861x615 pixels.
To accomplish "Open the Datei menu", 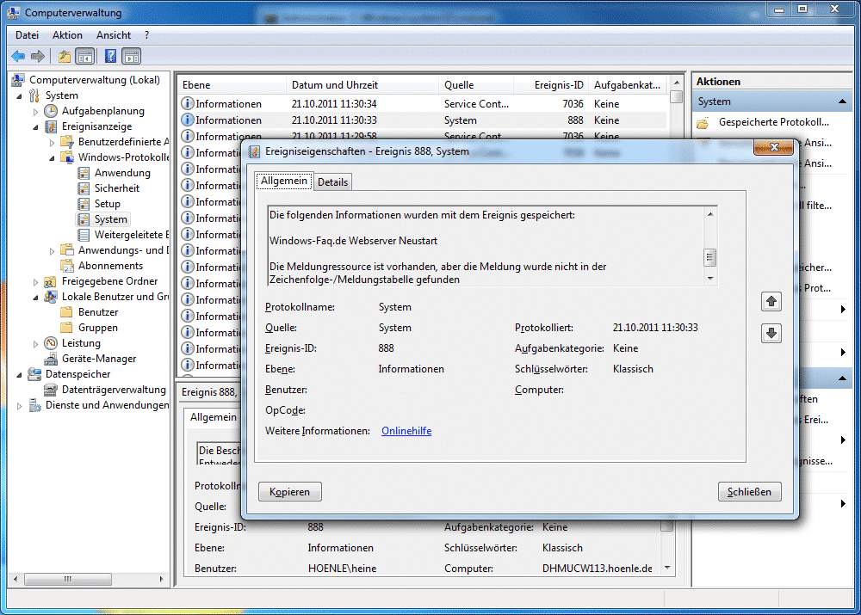I will tap(27, 35).
